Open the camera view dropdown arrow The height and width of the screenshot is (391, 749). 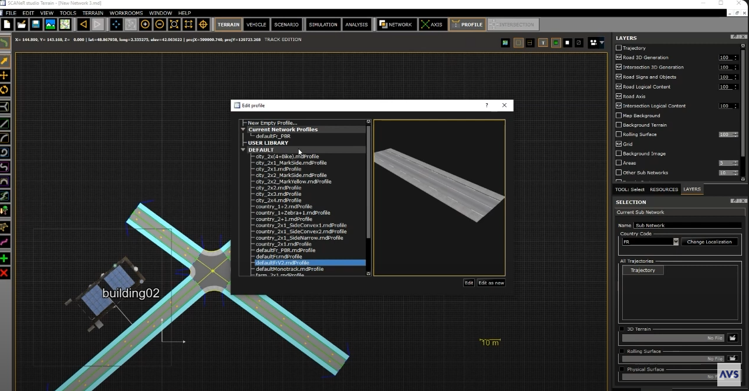click(602, 43)
